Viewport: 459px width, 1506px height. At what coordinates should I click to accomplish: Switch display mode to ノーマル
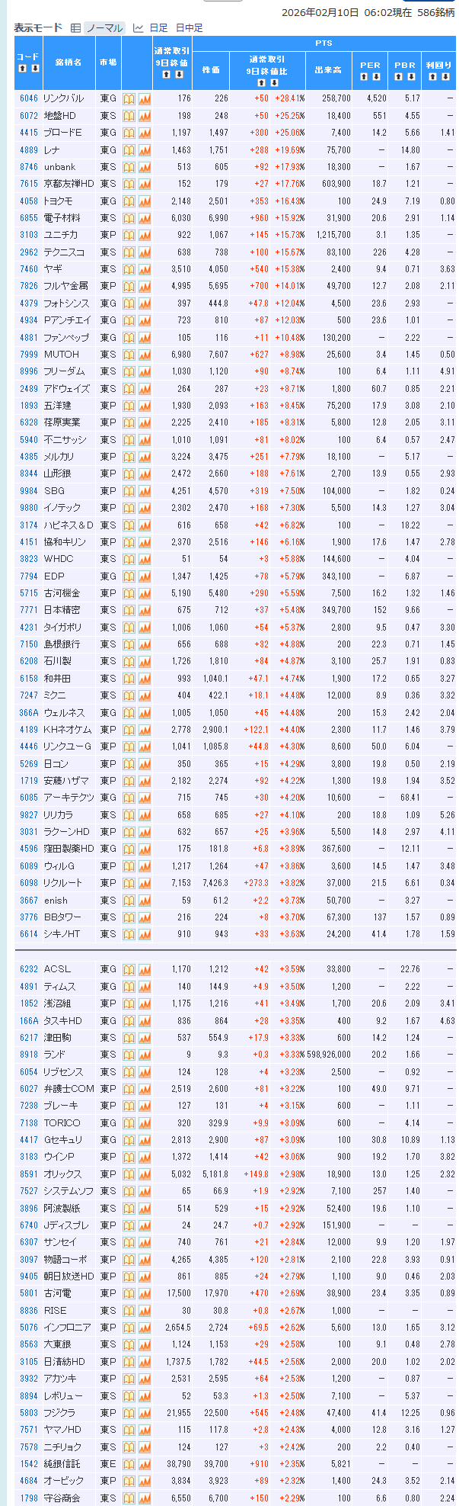(x=104, y=28)
